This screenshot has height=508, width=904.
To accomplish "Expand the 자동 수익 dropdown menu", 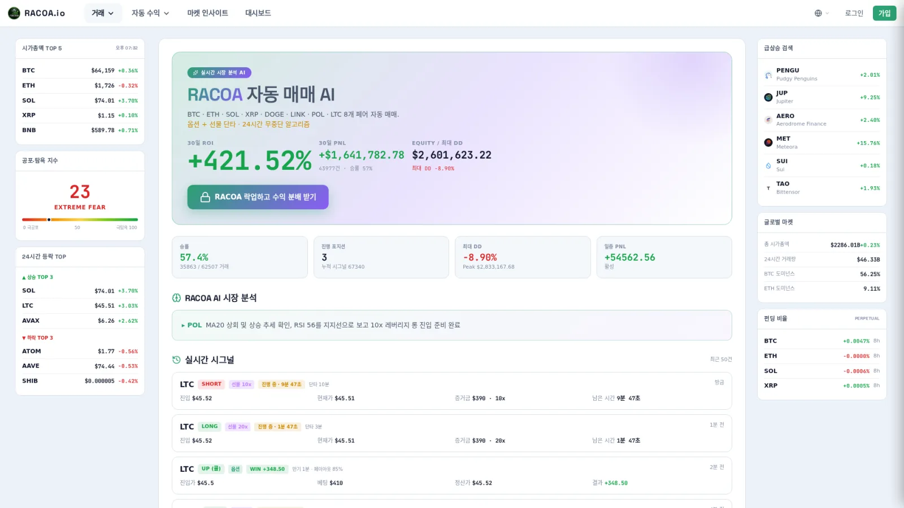I will 150,13.
